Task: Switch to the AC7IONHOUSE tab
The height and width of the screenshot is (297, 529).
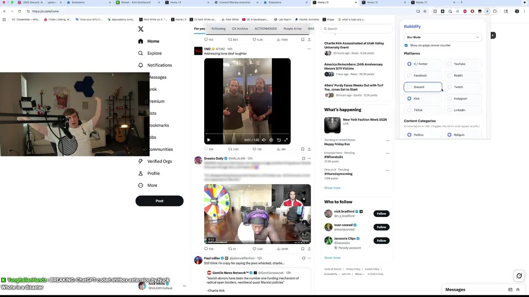Action: pos(266,29)
